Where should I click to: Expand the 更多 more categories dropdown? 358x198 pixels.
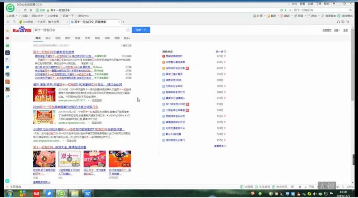(x=127, y=38)
